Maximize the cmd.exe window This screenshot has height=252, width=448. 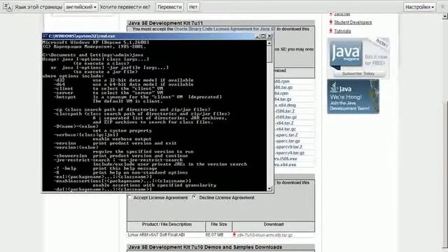[x=263, y=36]
